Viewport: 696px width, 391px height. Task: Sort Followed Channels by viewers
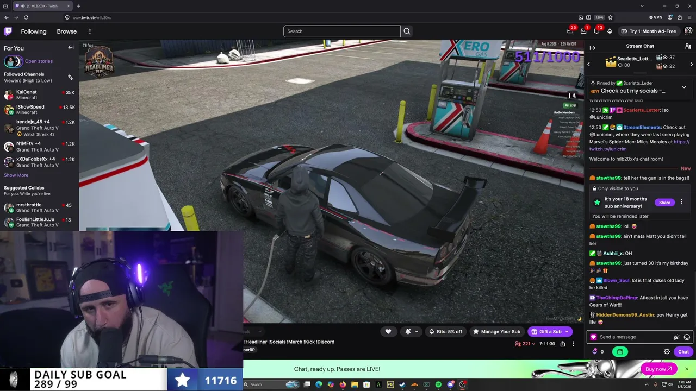(70, 77)
